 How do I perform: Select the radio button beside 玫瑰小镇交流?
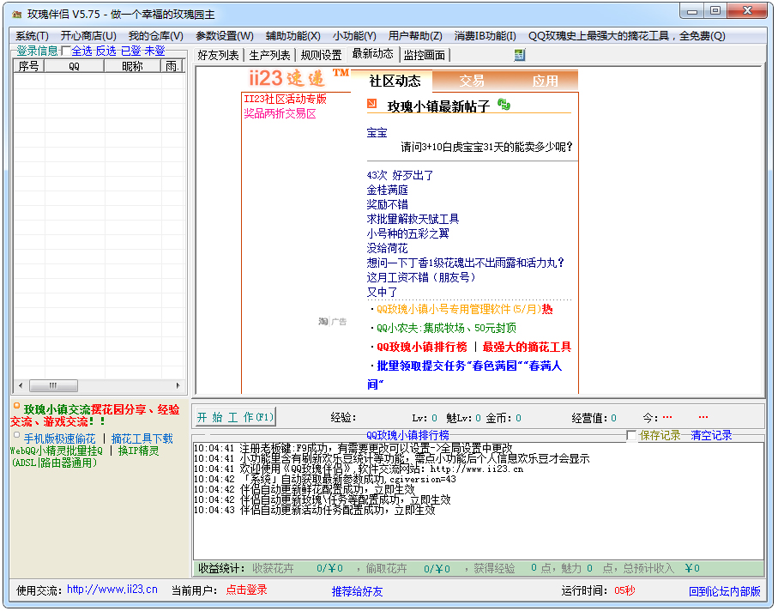tap(16, 406)
